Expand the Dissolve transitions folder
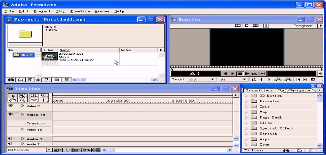The width and height of the screenshot is (326, 155). [x=246, y=101]
